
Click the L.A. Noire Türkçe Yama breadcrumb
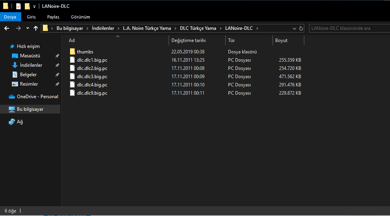click(x=147, y=28)
